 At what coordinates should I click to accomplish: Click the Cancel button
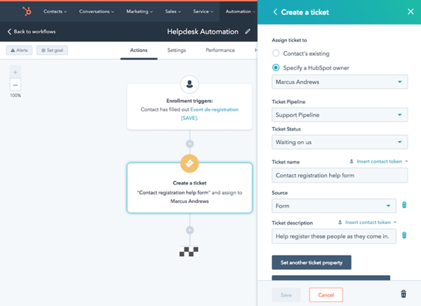(x=326, y=295)
